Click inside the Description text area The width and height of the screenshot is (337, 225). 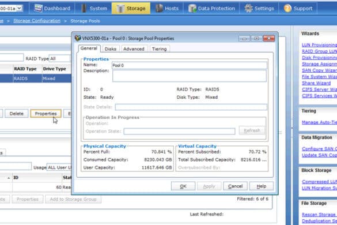coord(190,76)
